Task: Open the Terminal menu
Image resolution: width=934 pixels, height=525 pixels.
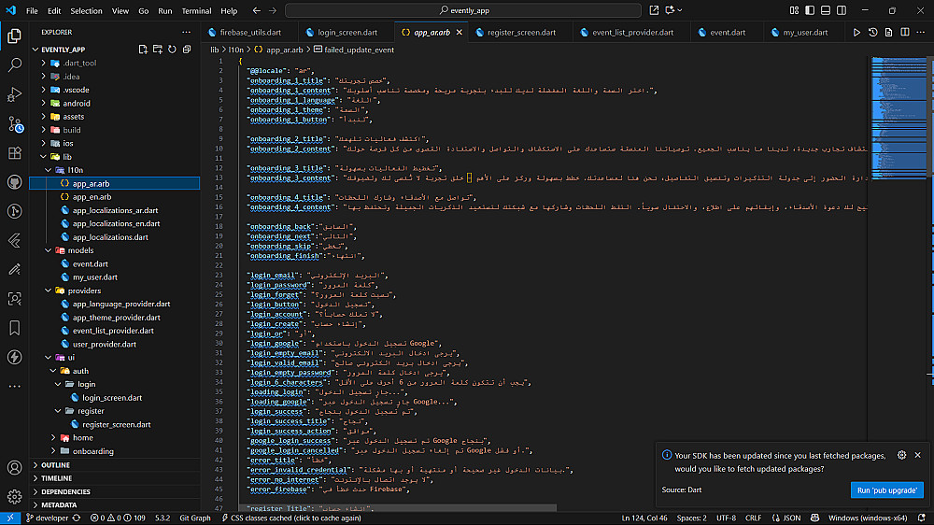Action: 196,11
